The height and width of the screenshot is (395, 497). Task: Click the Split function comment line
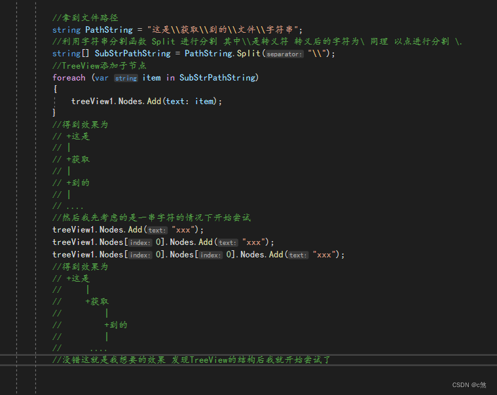[x=257, y=41]
